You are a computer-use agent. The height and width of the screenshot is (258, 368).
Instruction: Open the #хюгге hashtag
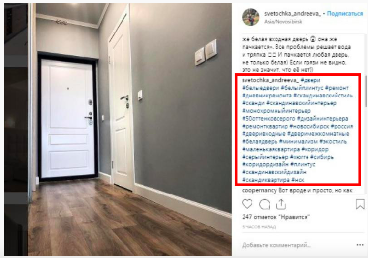tap(299, 157)
